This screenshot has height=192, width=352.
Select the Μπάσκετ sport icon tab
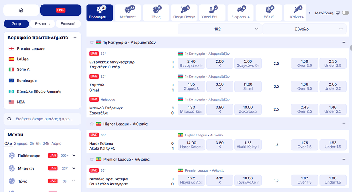pyautogui.click(x=128, y=13)
